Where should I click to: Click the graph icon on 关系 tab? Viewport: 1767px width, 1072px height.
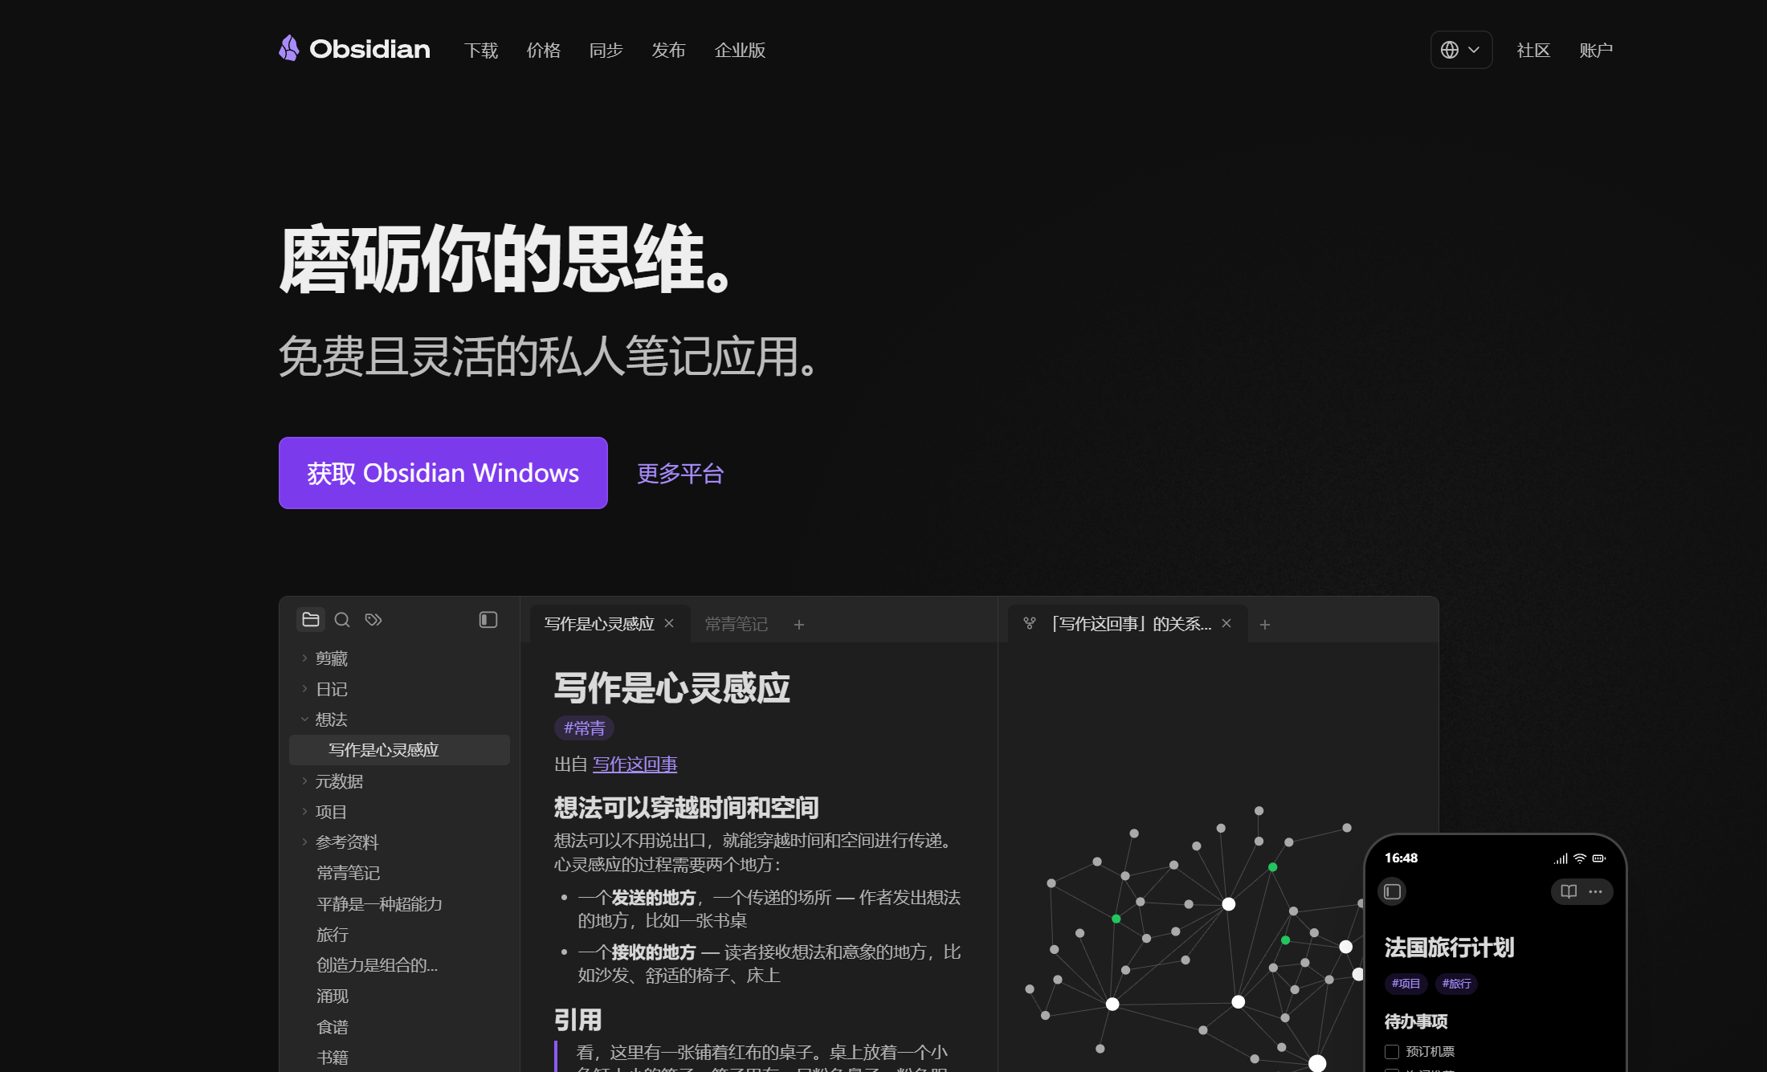tap(1030, 623)
